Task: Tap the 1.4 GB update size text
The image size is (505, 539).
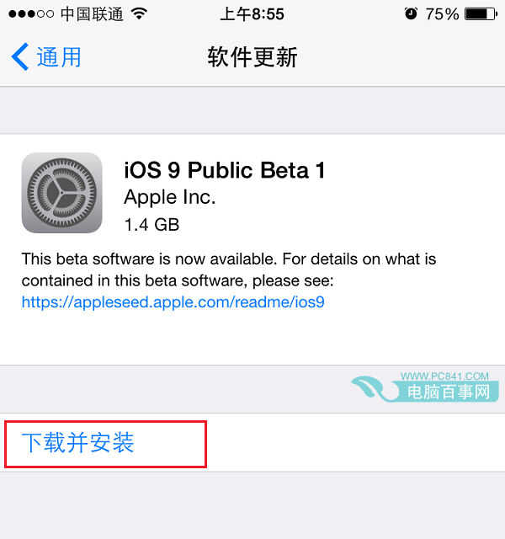Action: (151, 225)
